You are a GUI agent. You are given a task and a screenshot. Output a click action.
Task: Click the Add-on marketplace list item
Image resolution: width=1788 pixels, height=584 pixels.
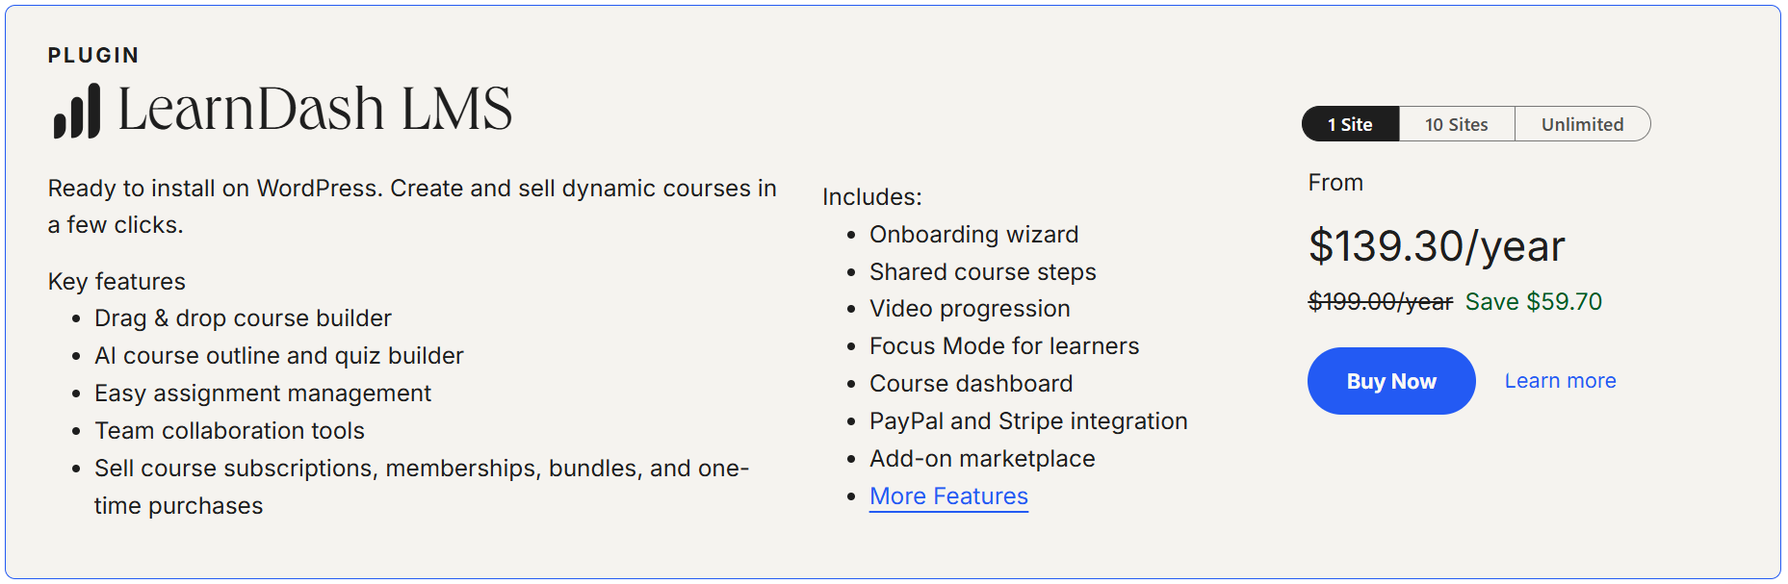981,458
